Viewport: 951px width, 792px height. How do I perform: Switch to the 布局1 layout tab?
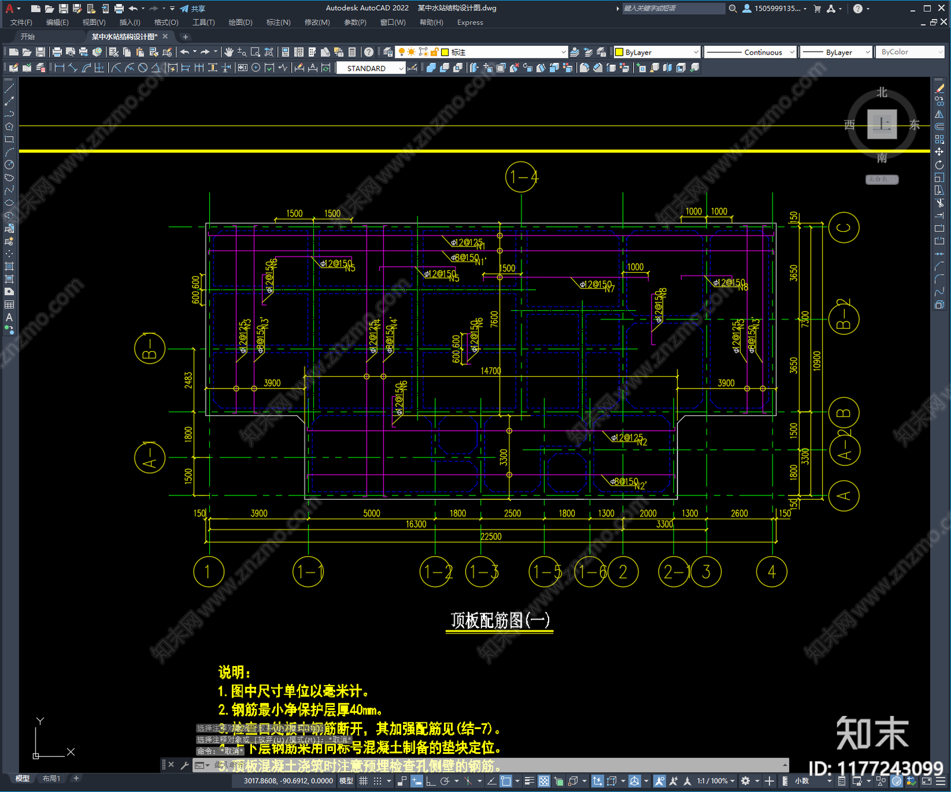(x=52, y=778)
